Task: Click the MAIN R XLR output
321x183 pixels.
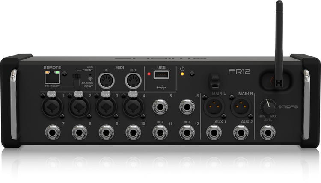Action: point(241,106)
